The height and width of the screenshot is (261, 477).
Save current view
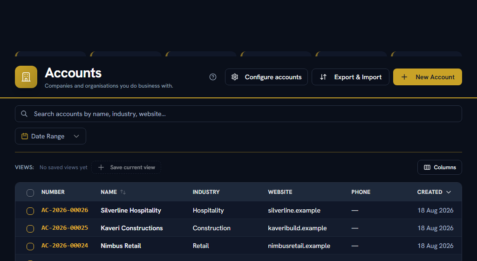pos(126,167)
